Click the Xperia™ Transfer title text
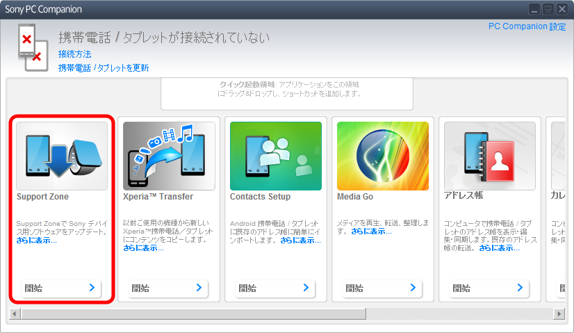This screenshot has width=574, height=333. point(158,197)
